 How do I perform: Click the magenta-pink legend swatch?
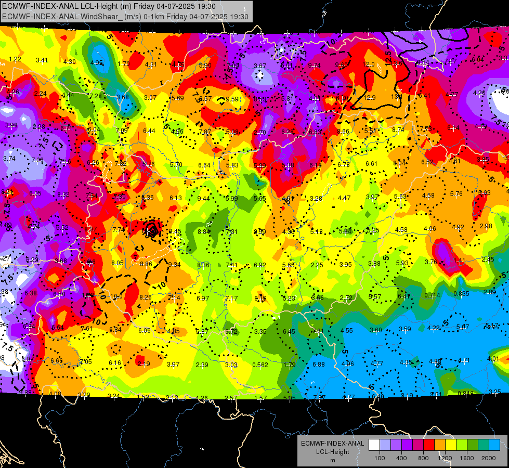418,445
